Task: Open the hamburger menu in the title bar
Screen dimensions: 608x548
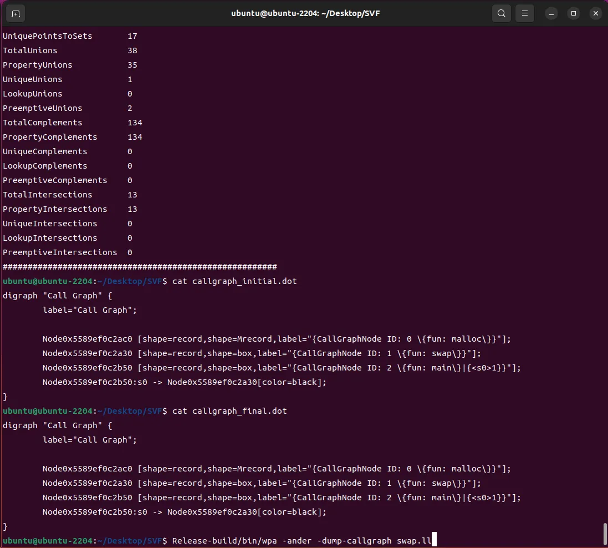Action: (x=524, y=13)
